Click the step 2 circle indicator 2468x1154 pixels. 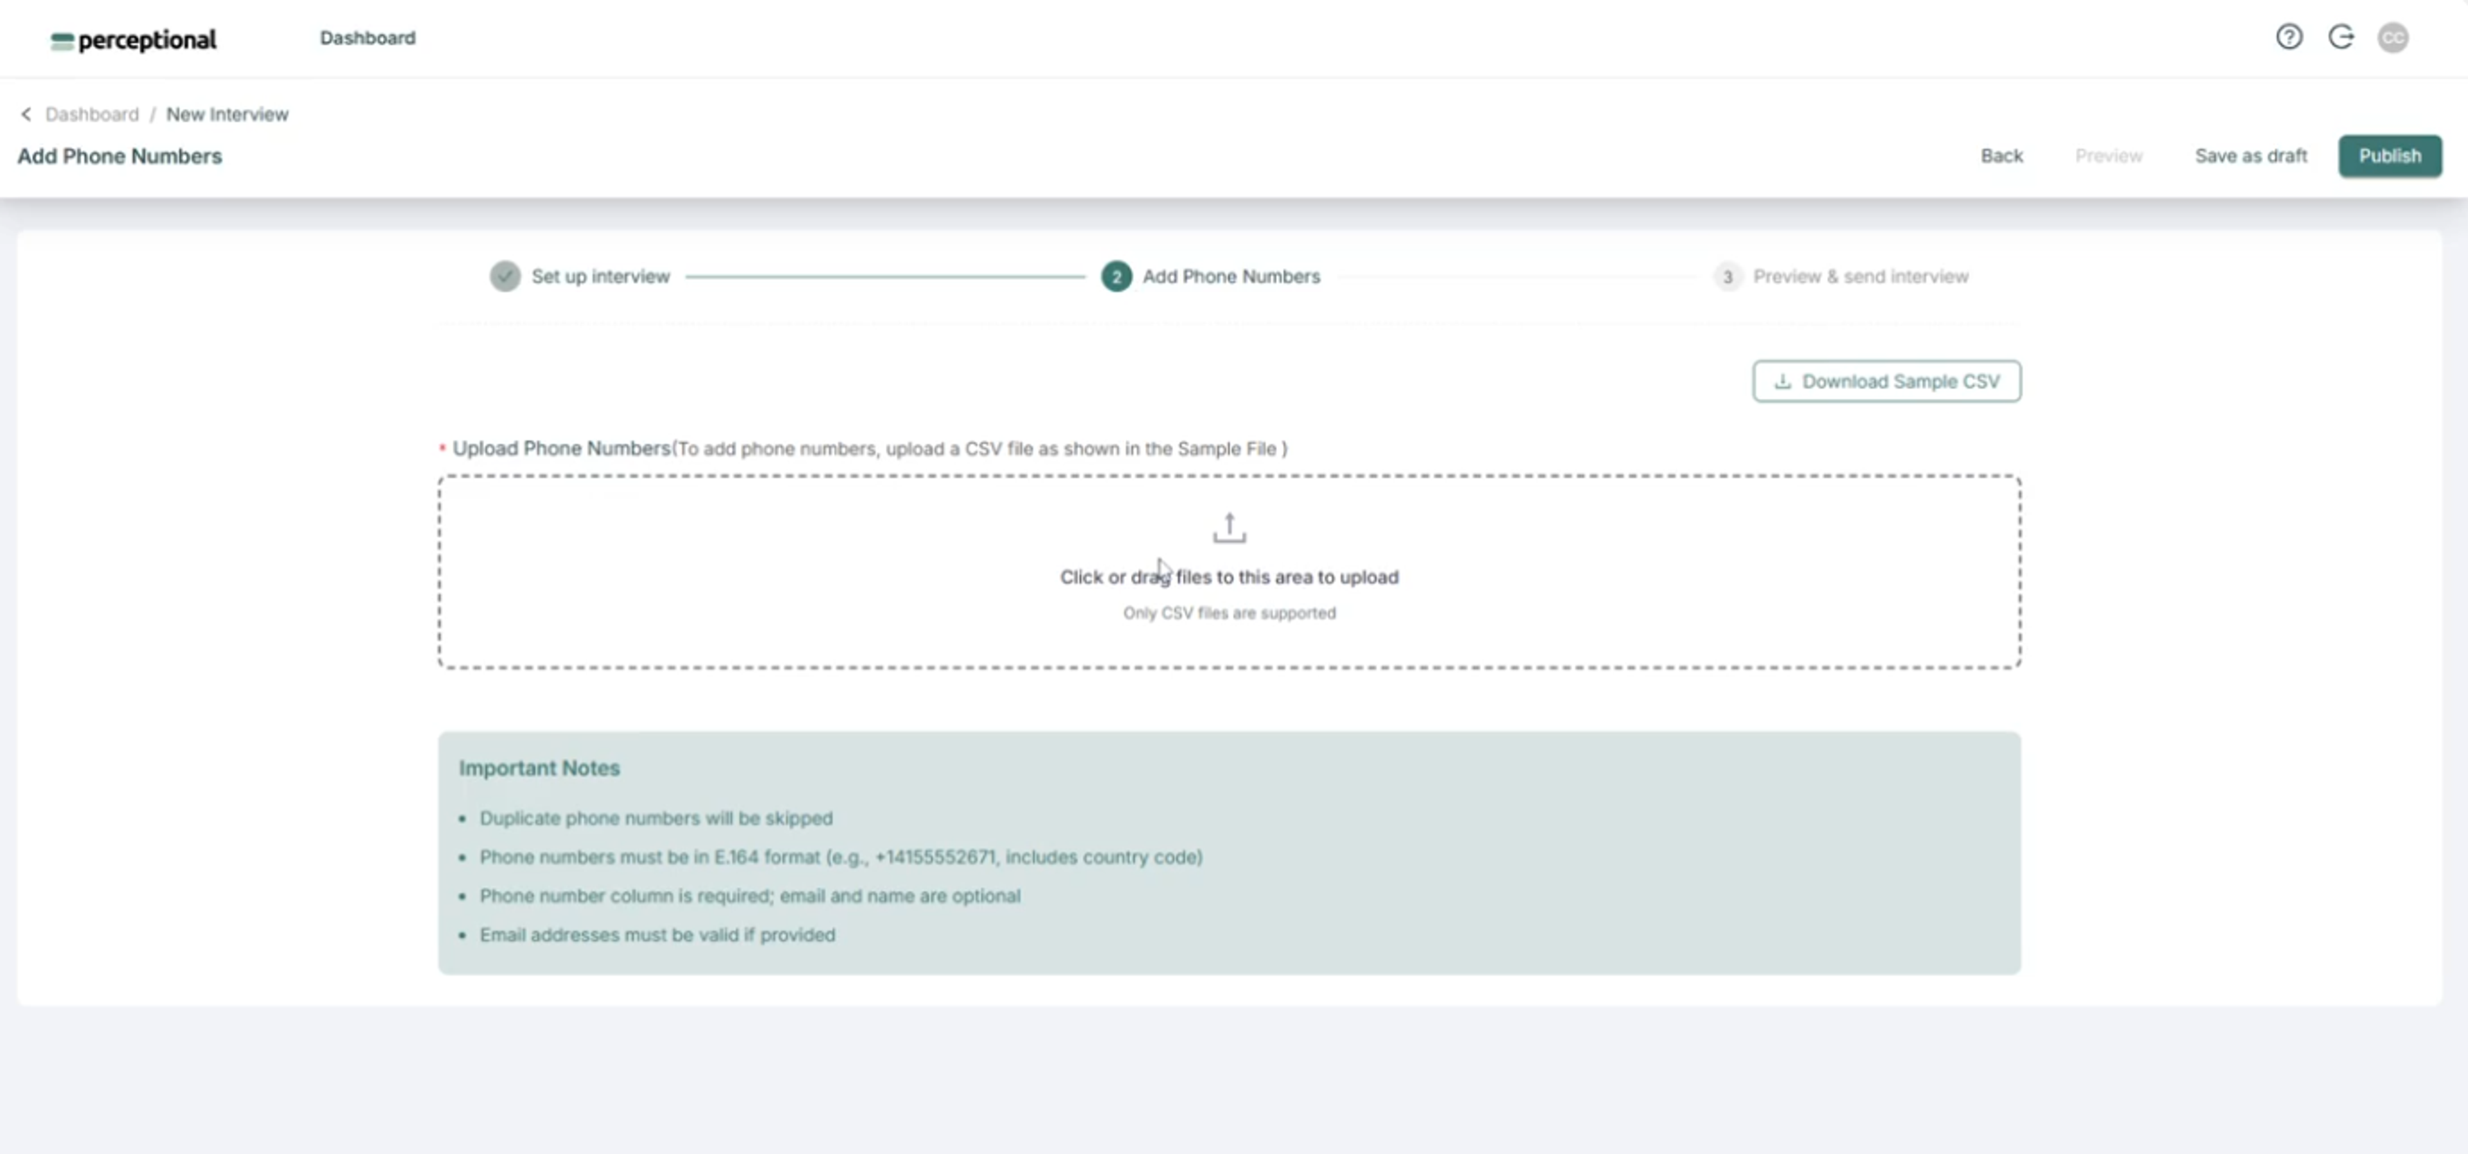[1116, 276]
